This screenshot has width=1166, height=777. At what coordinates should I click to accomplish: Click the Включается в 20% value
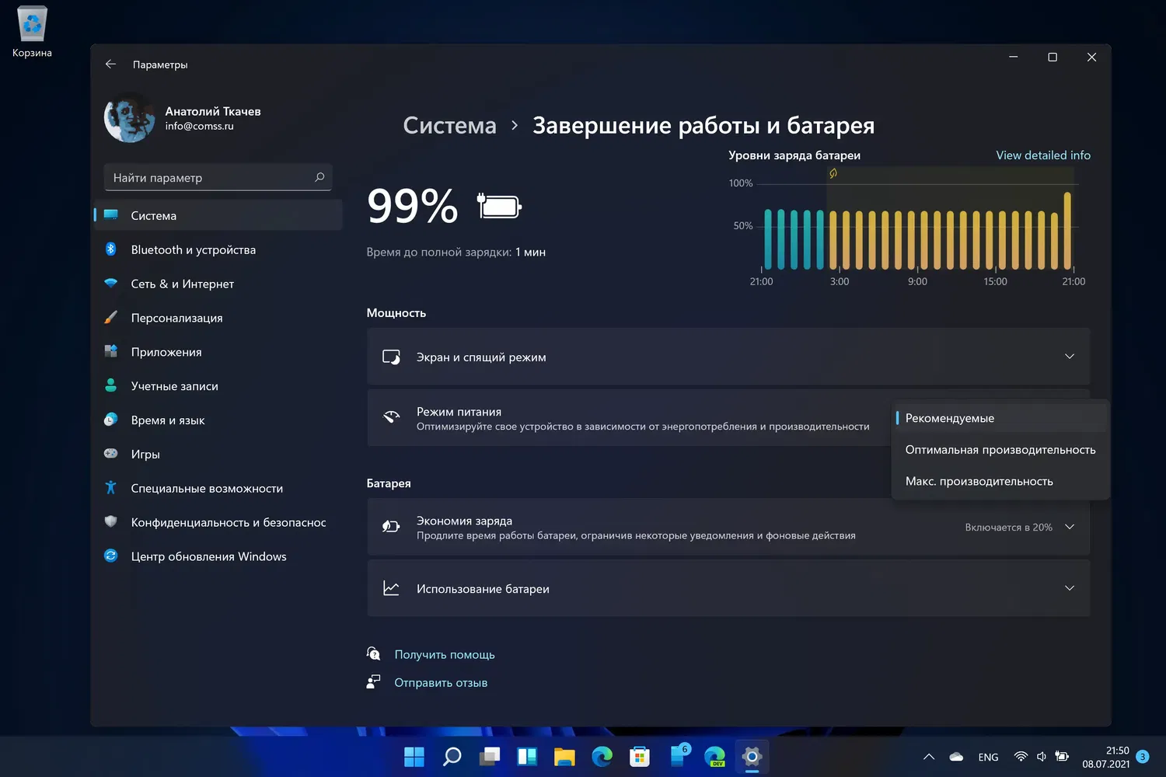pos(1008,528)
